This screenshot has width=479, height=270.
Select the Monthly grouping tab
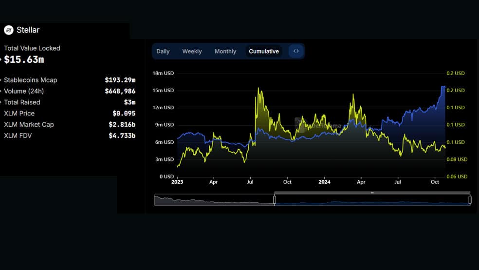[225, 51]
